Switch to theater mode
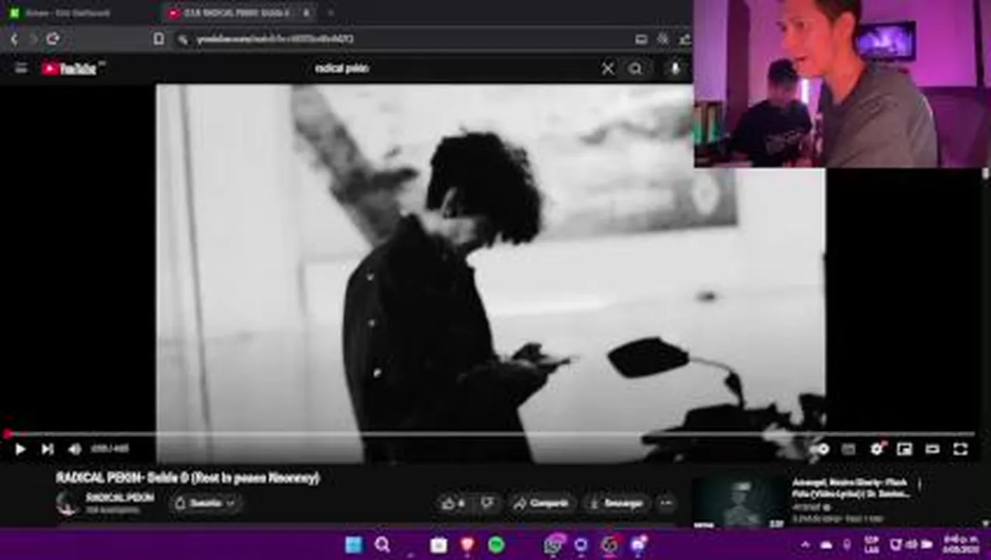This screenshot has width=991, height=560. pyautogui.click(x=933, y=449)
